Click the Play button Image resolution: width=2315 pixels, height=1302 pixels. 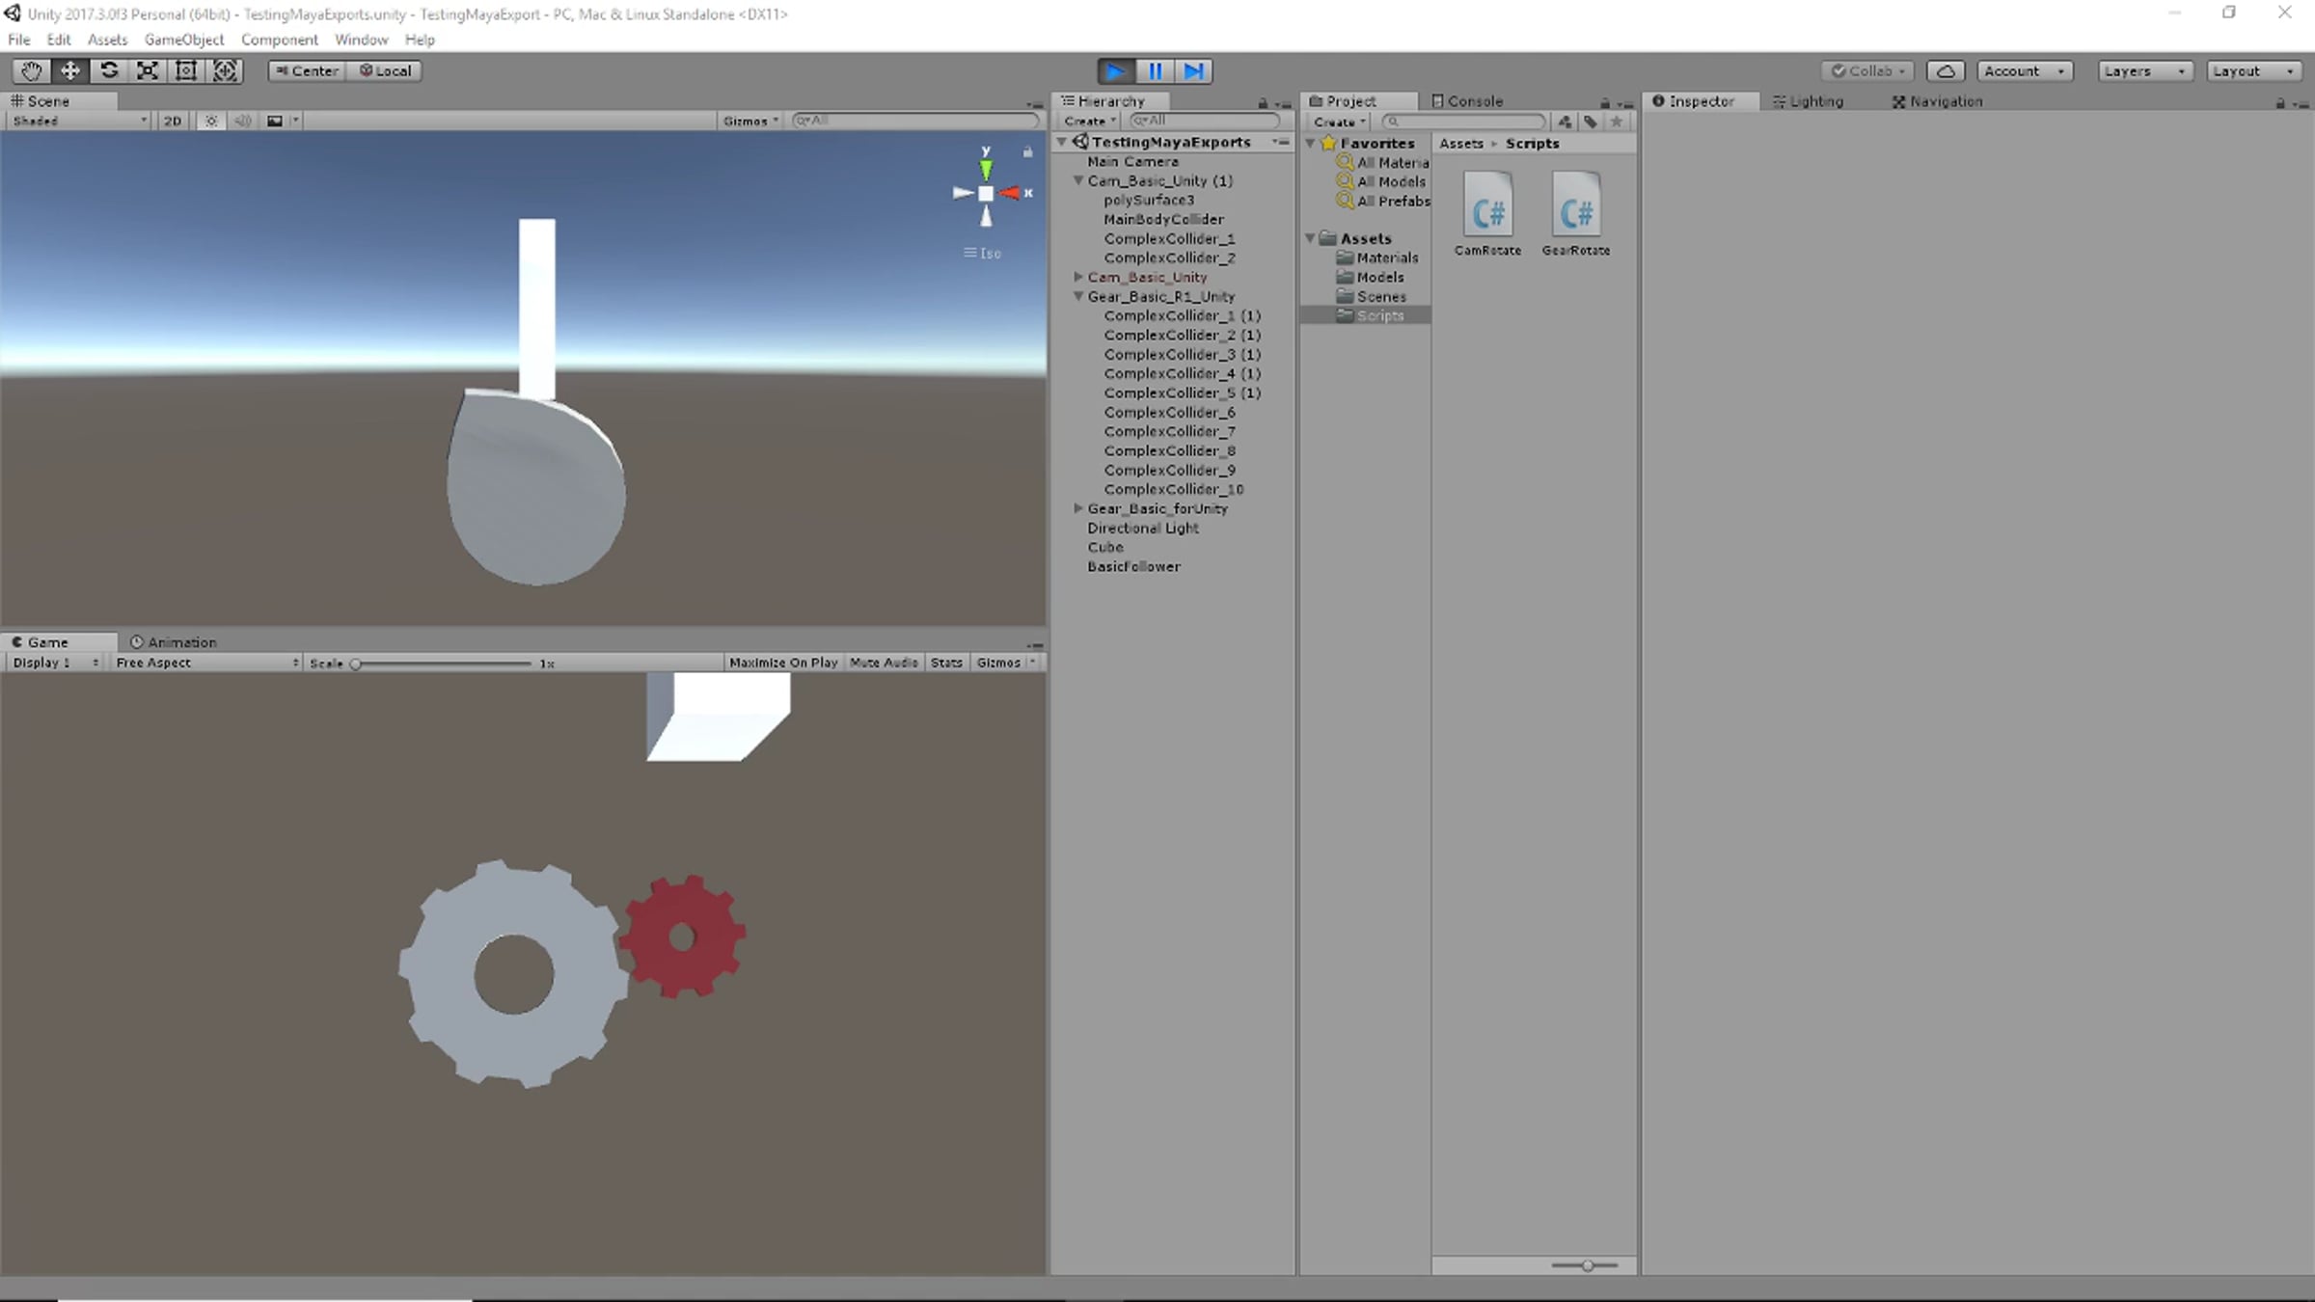tap(1116, 71)
